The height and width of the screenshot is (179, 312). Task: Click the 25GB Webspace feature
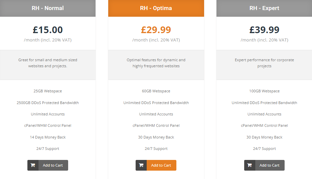pos(48,91)
